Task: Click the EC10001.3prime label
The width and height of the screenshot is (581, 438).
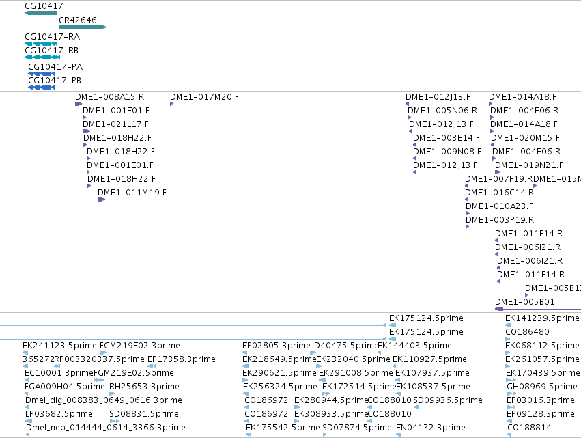Action: point(59,373)
